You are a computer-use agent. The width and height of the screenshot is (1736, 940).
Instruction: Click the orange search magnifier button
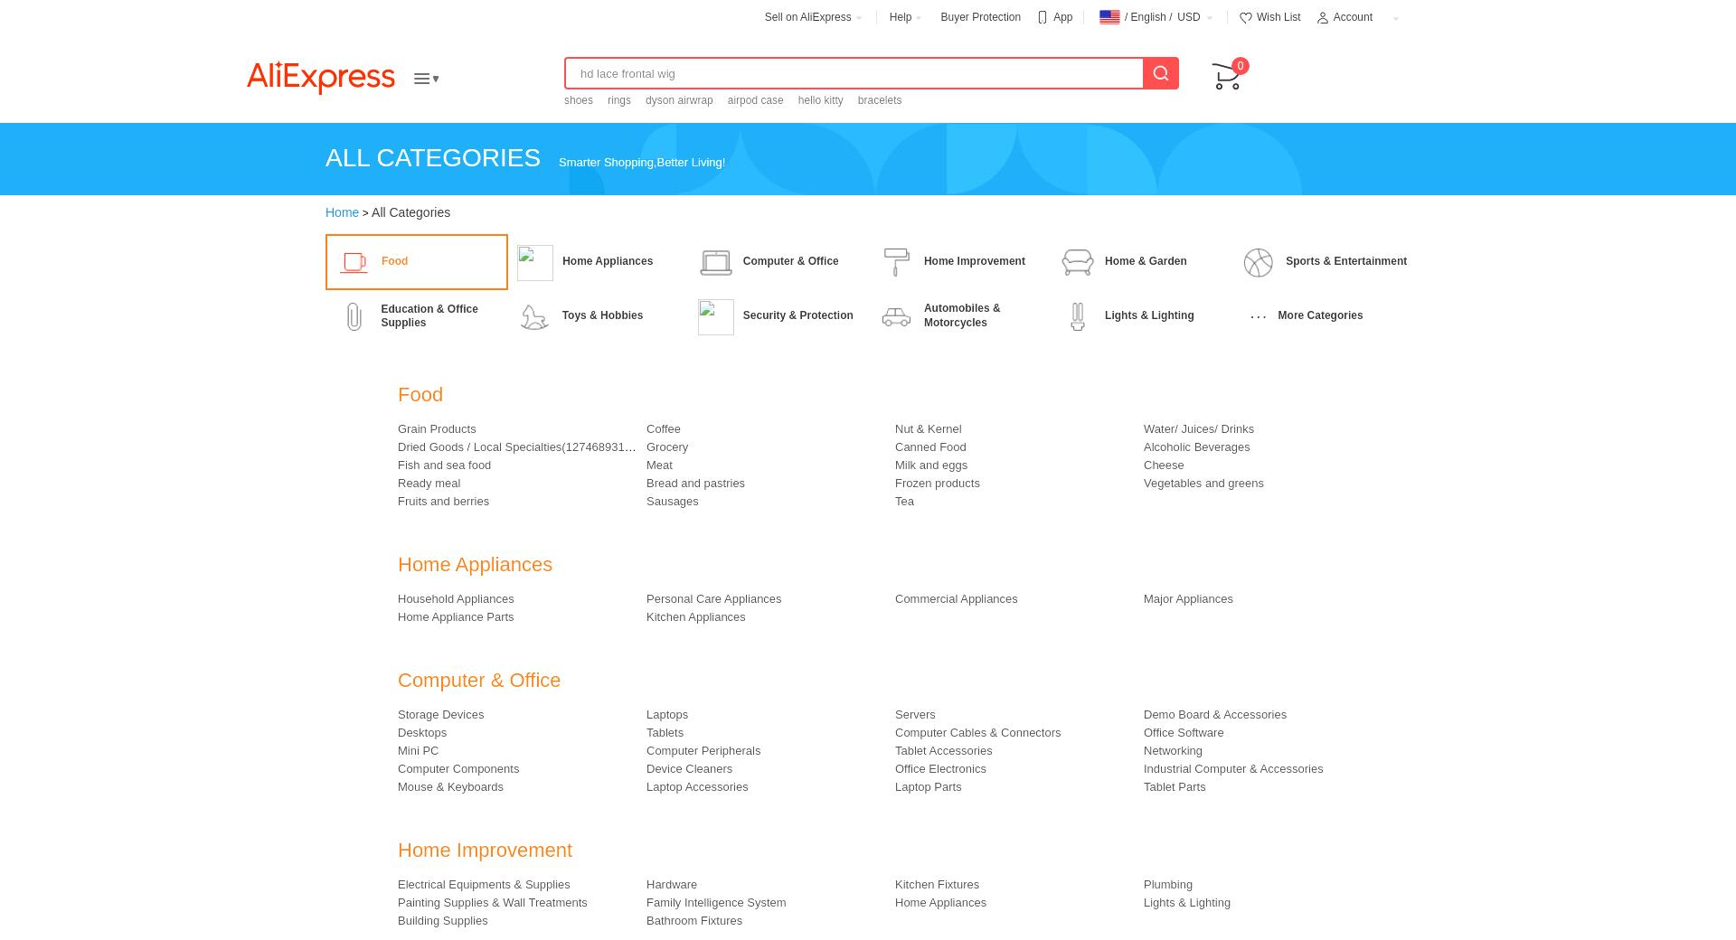[x=1161, y=73]
